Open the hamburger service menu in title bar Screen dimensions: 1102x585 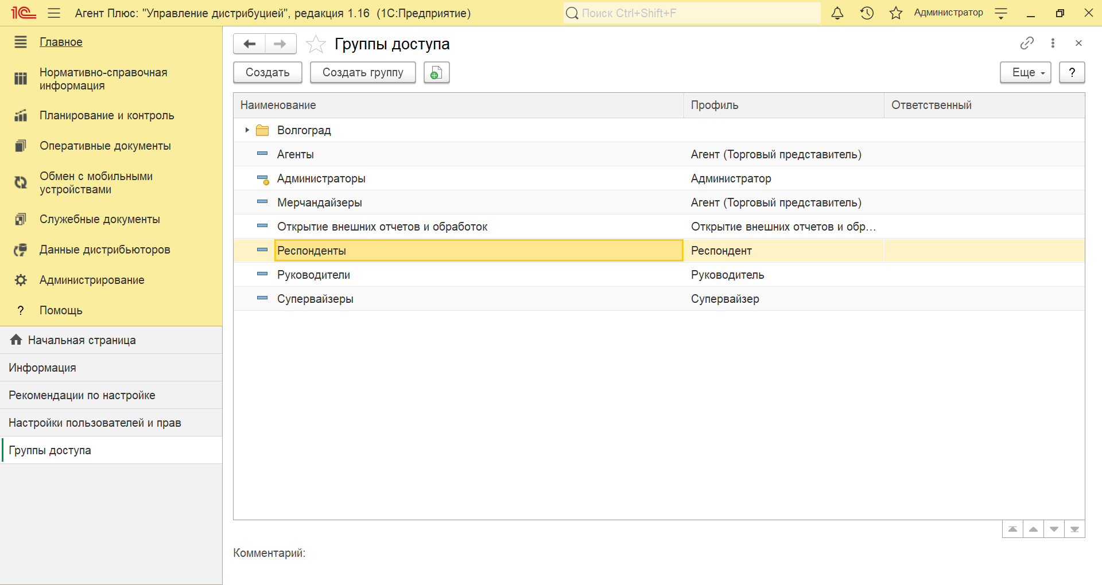54,13
